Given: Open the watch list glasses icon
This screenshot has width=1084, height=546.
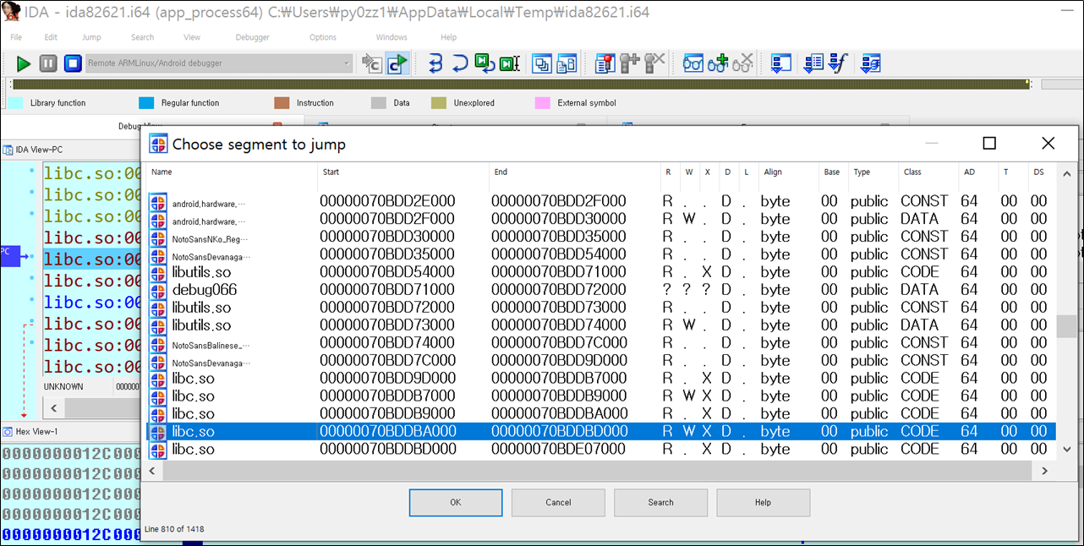Looking at the screenshot, I should click(x=693, y=63).
